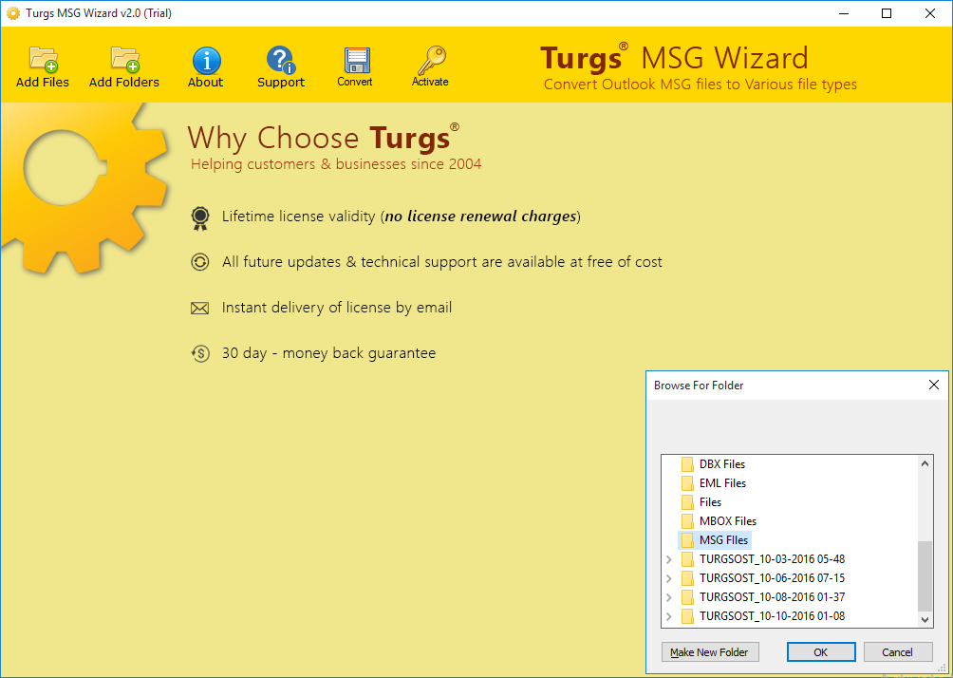Expand the TURGSOST_10-08-2016 01-37 folder
The height and width of the screenshot is (678, 953).
pyautogui.click(x=669, y=597)
